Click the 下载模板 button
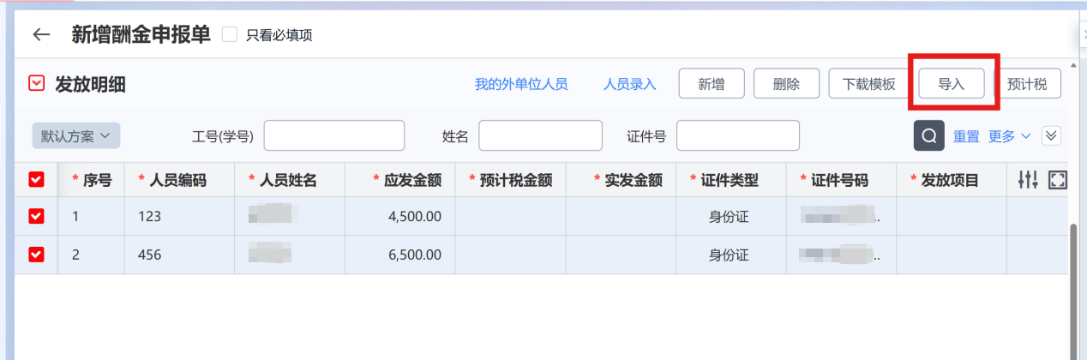This screenshot has height=360, width=1087. [868, 84]
